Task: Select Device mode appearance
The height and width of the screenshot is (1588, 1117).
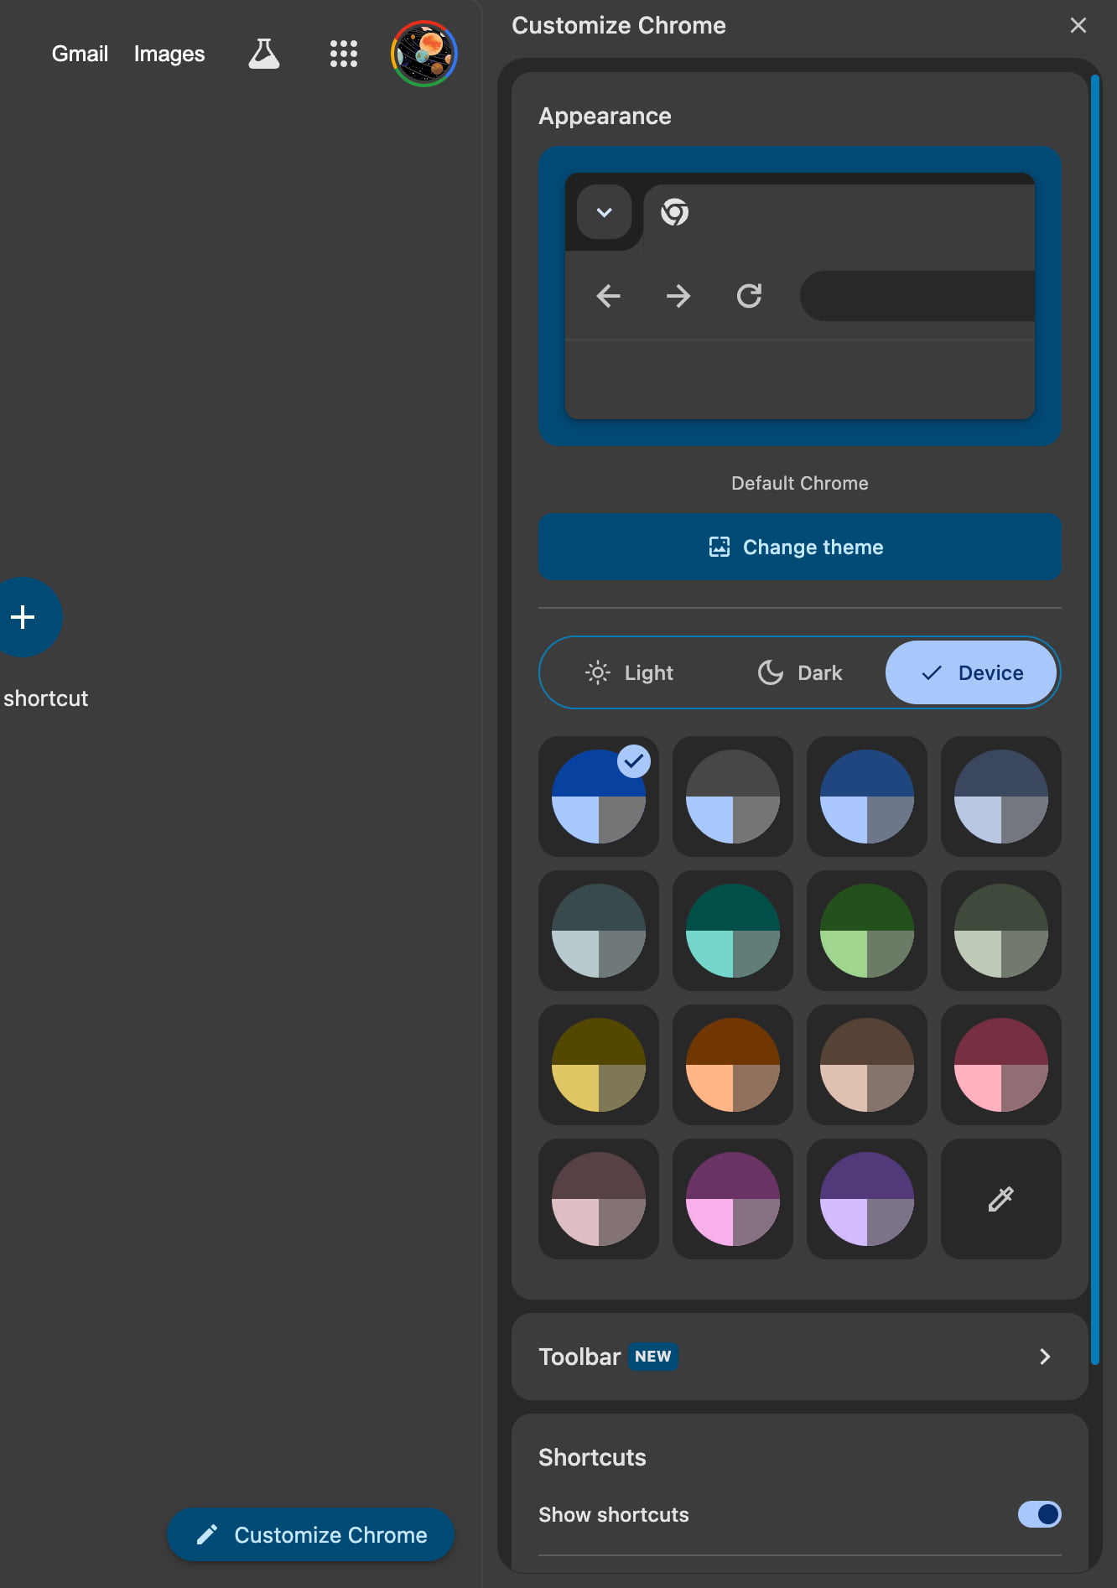Action: coord(971,672)
